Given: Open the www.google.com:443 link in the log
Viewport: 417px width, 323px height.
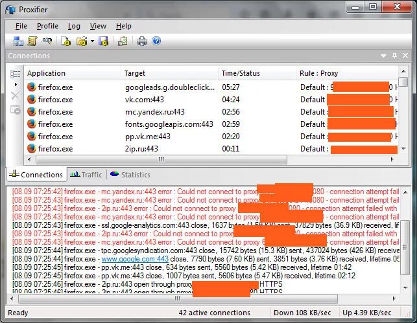Looking at the screenshot, I should [x=135, y=259].
